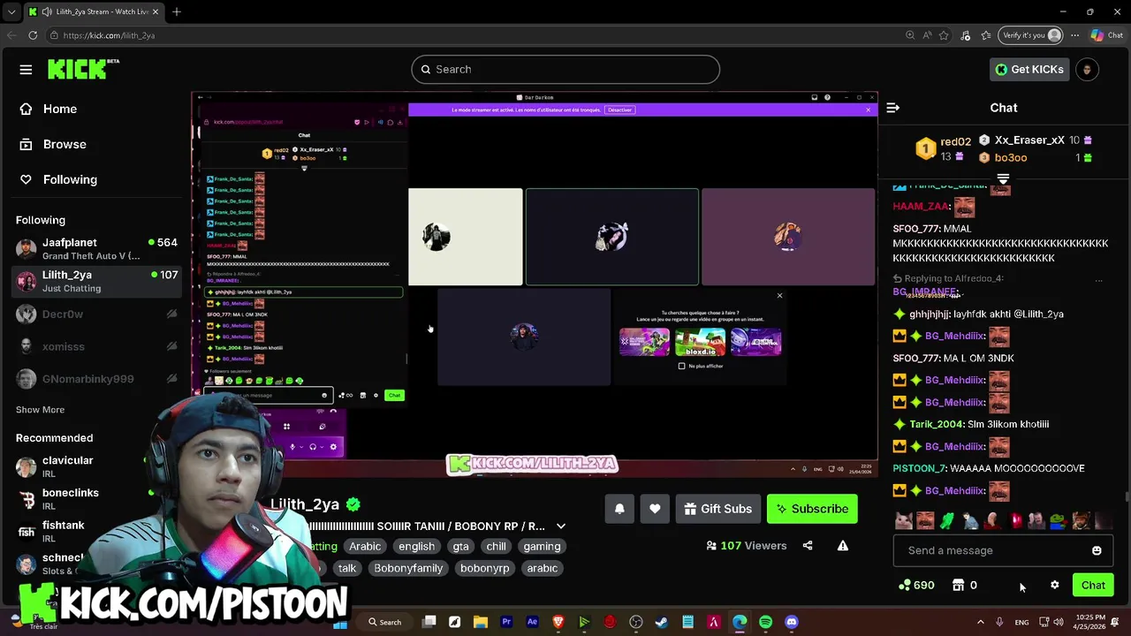The height and width of the screenshot is (636, 1131).
Task: Collapse the chat panel arrow icon
Action: (x=892, y=108)
